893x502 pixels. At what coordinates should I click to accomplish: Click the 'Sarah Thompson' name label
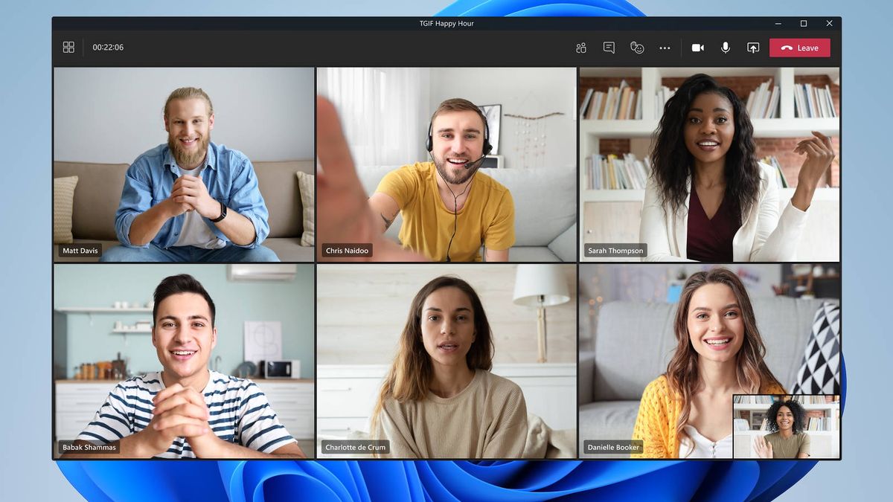(615, 251)
